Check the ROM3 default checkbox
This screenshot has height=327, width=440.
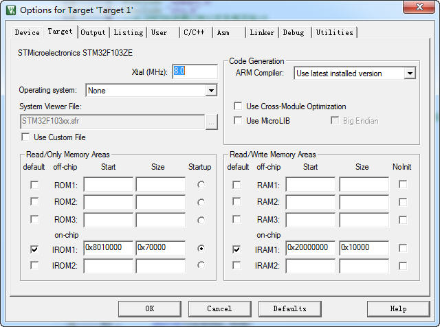pos(34,219)
